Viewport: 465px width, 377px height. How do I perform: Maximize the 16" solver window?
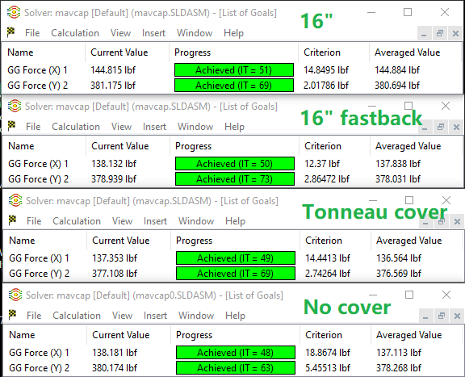click(x=408, y=12)
